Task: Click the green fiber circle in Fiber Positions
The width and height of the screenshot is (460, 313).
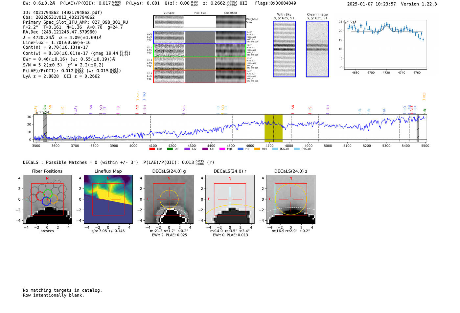Action: point(48,194)
